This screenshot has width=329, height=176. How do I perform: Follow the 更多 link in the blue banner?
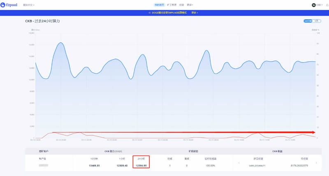pos(195,13)
